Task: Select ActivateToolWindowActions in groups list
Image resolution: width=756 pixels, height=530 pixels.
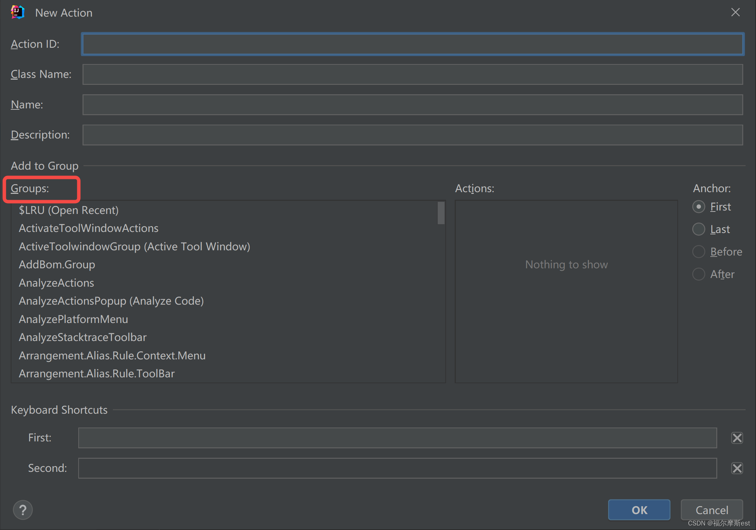Action: [88, 228]
